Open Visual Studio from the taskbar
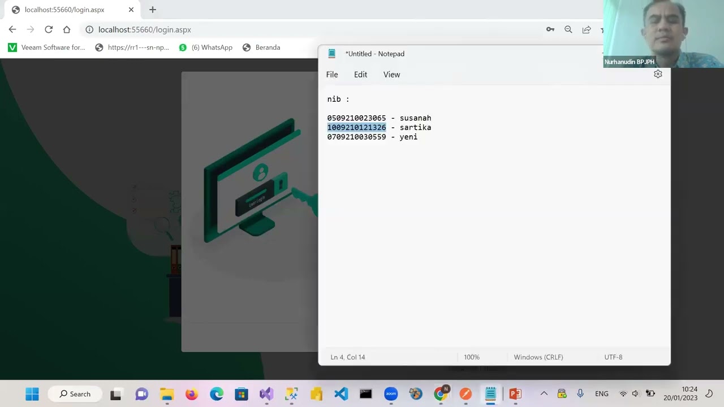The height and width of the screenshot is (407, 724). [x=266, y=394]
